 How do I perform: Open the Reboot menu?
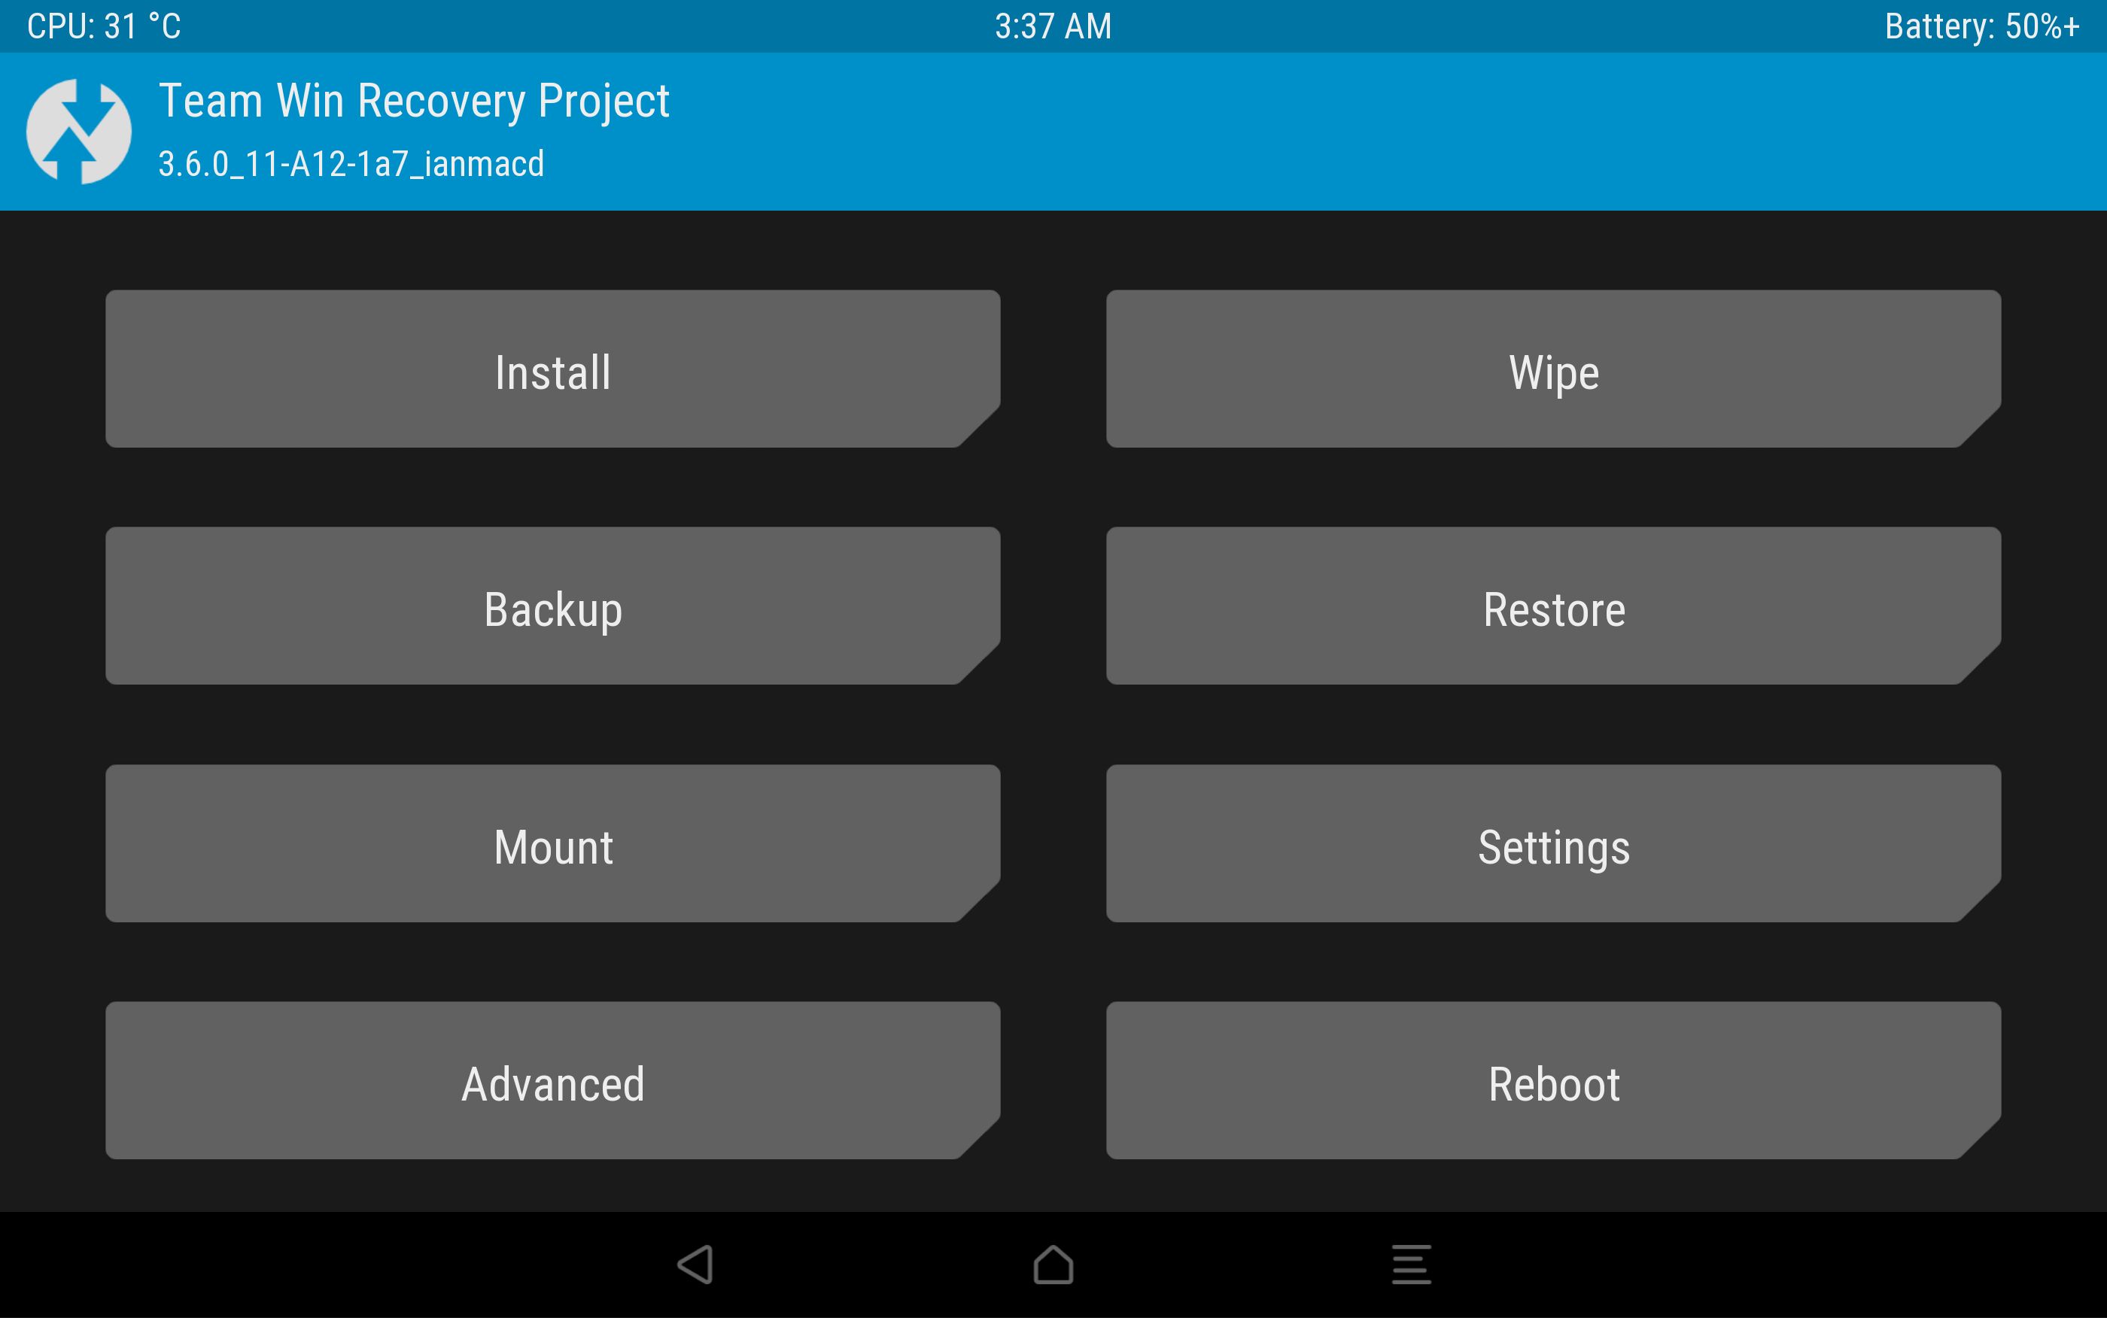point(1553,1080)
